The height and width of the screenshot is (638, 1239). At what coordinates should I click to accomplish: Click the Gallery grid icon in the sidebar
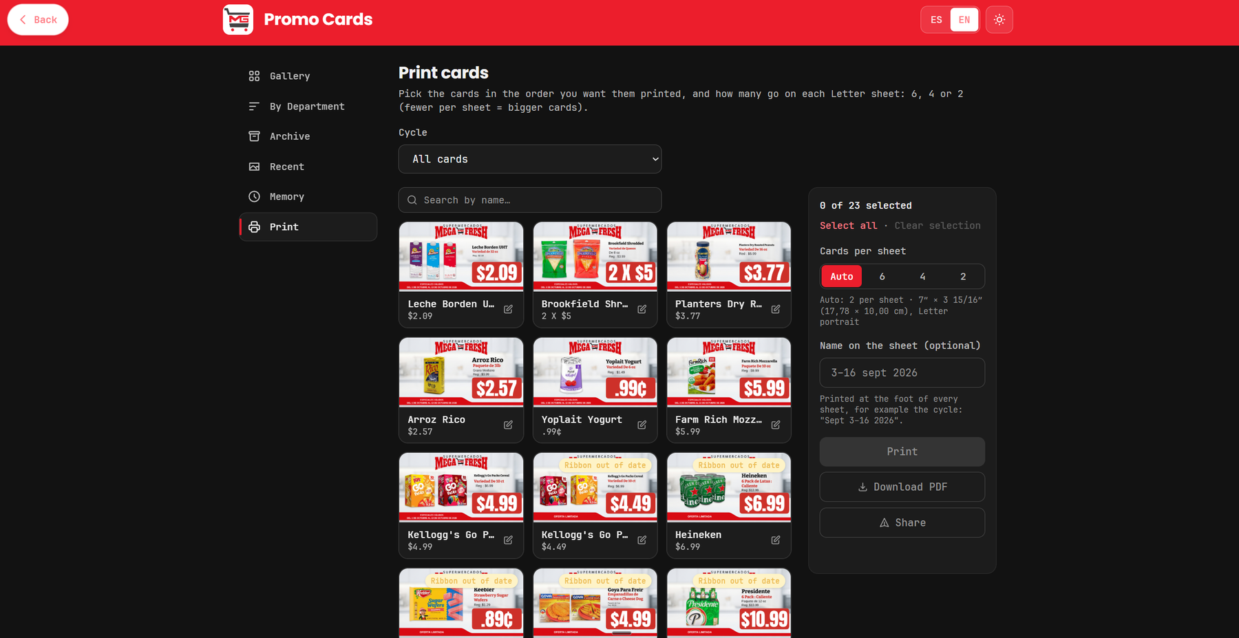(254, 76)
